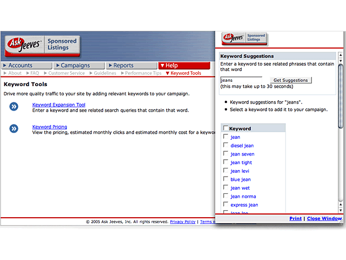Check the box for jean tight

[x=225, y=162]
